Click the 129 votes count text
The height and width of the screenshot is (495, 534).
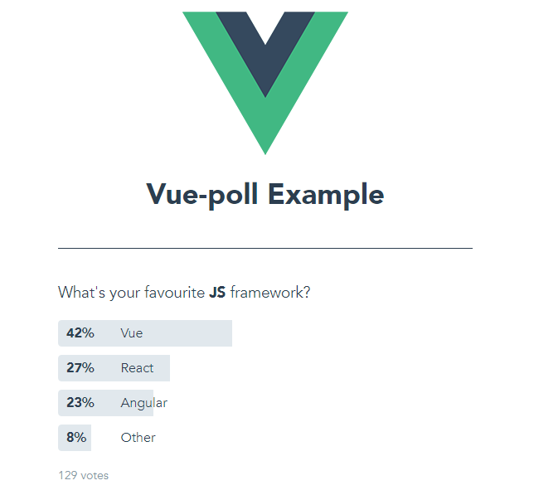83,476
